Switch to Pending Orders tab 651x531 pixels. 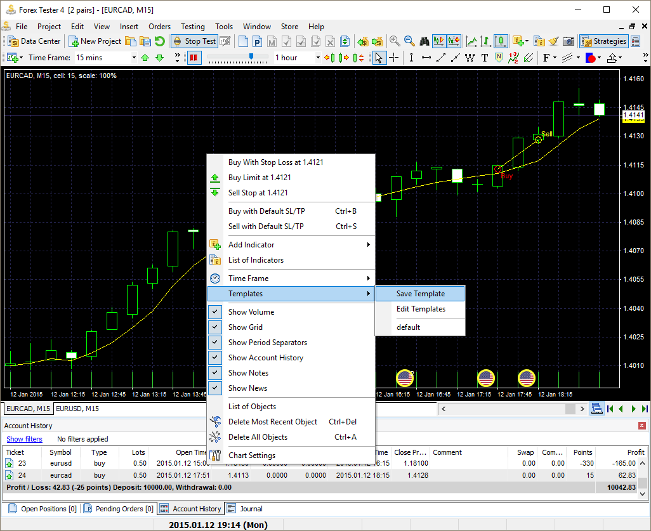pos(118,509)
